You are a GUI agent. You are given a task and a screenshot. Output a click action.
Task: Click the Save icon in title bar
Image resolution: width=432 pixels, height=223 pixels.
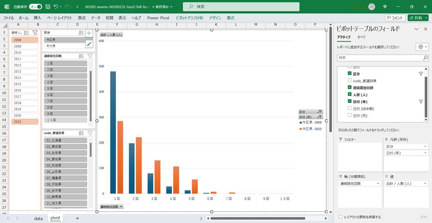45,7
